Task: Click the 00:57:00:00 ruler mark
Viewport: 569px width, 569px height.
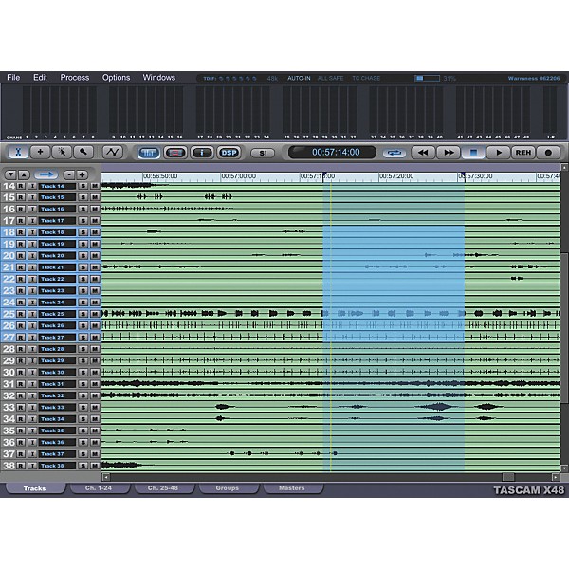Action: tap(238, 176)
